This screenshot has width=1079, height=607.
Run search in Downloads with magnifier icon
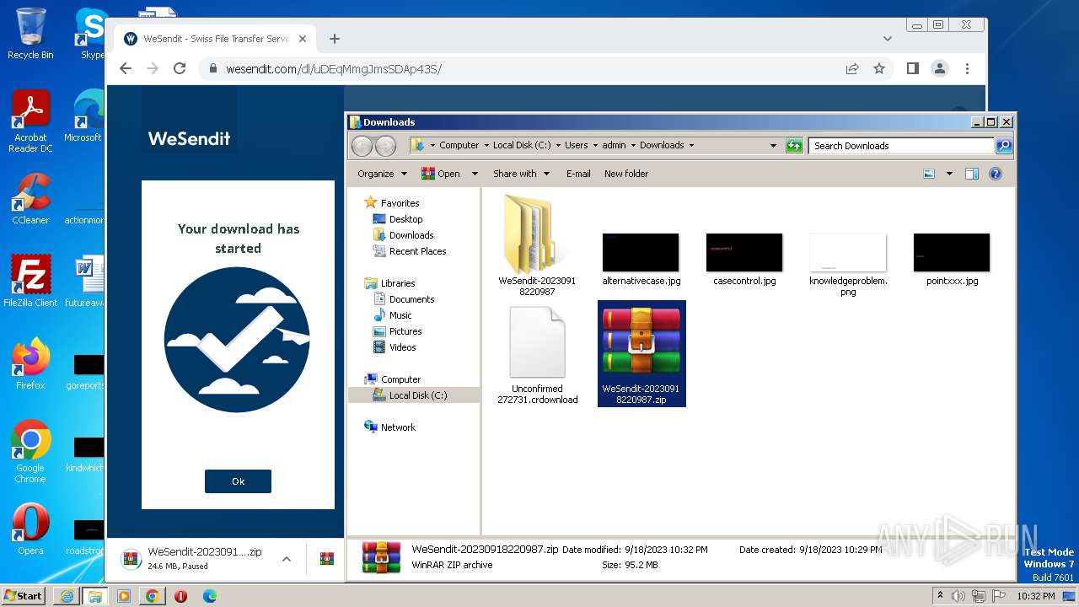(1003, 145)
